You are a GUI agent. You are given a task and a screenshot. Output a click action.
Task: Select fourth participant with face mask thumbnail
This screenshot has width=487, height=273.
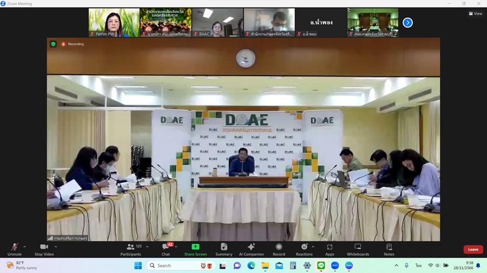click(269, 23)
